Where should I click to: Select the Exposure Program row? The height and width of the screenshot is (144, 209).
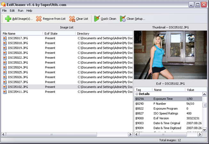(168, 109)
